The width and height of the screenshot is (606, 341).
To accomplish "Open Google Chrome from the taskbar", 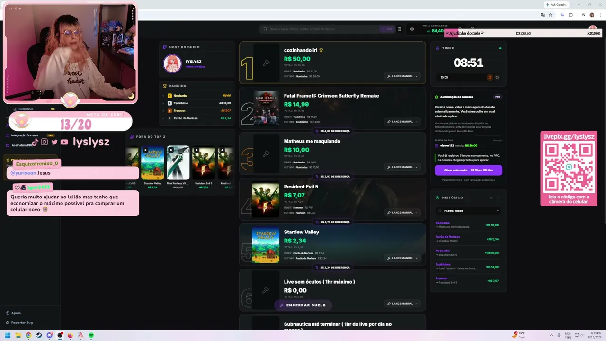I will [x=28, y=335].
